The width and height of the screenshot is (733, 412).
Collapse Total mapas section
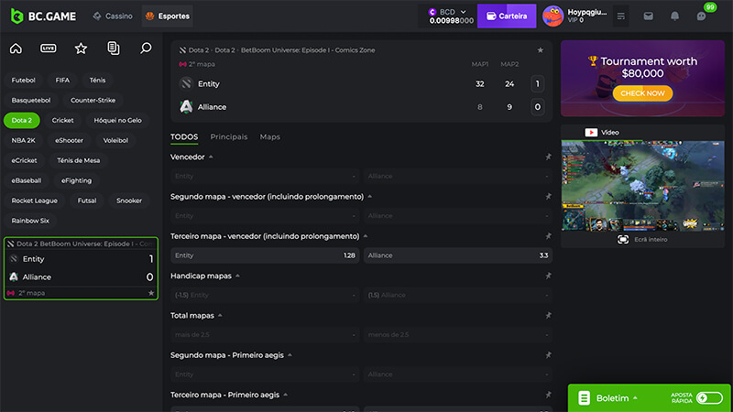pyautogui.click(x=220, y=316)
